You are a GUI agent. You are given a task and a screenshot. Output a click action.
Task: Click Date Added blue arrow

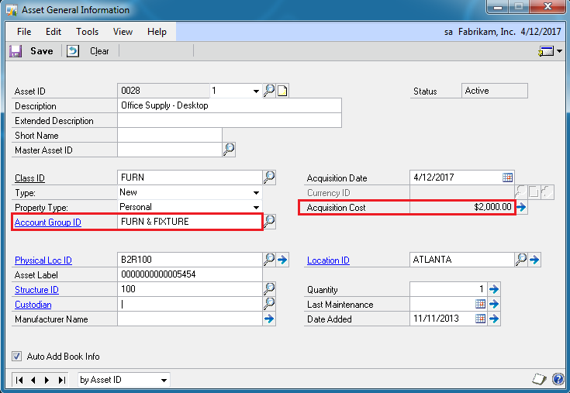coord(494,319)
